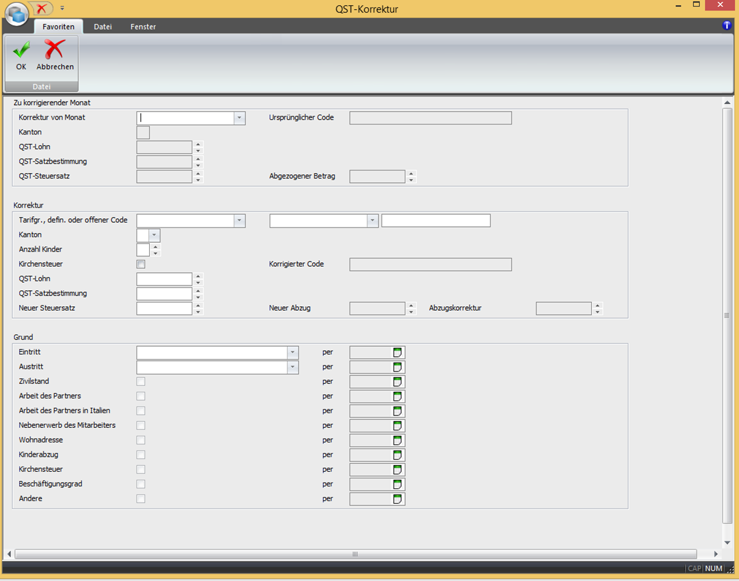Image resolution: width=739 pixels, height=581 pixels.
Task: Expand the Korrektur von Monat dropdown
Action: click(x=239, y=118)
